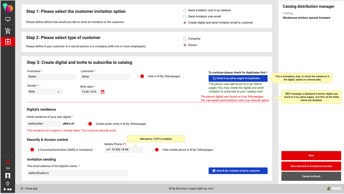Click Check b-op yellow pages for duplicates
Screen dimensions: 344x194
pos(238,78)
